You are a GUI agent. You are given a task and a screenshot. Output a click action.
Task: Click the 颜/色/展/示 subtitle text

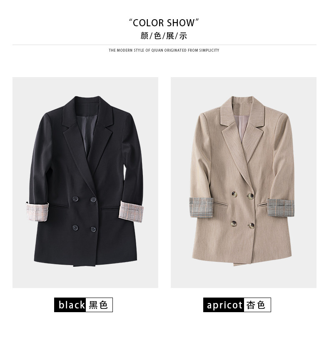pyautogui.click(x=164, y=36)
